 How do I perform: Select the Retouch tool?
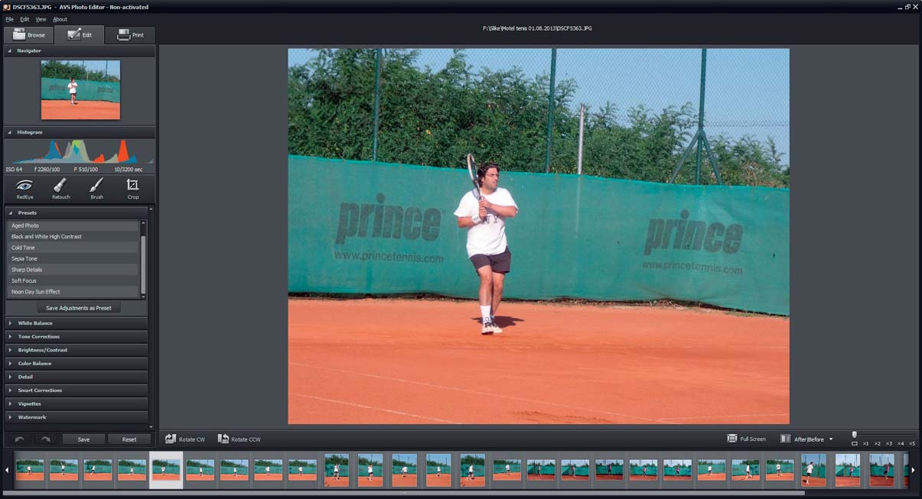[x=60, y=189]
